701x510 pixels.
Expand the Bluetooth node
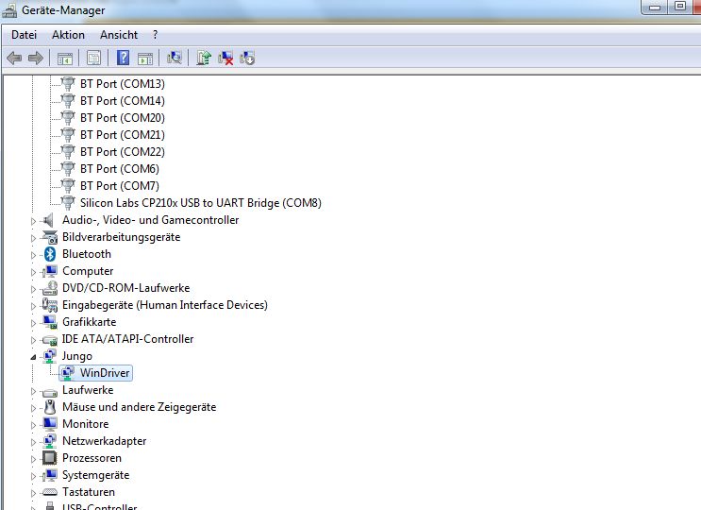click(x=33, y=255)
